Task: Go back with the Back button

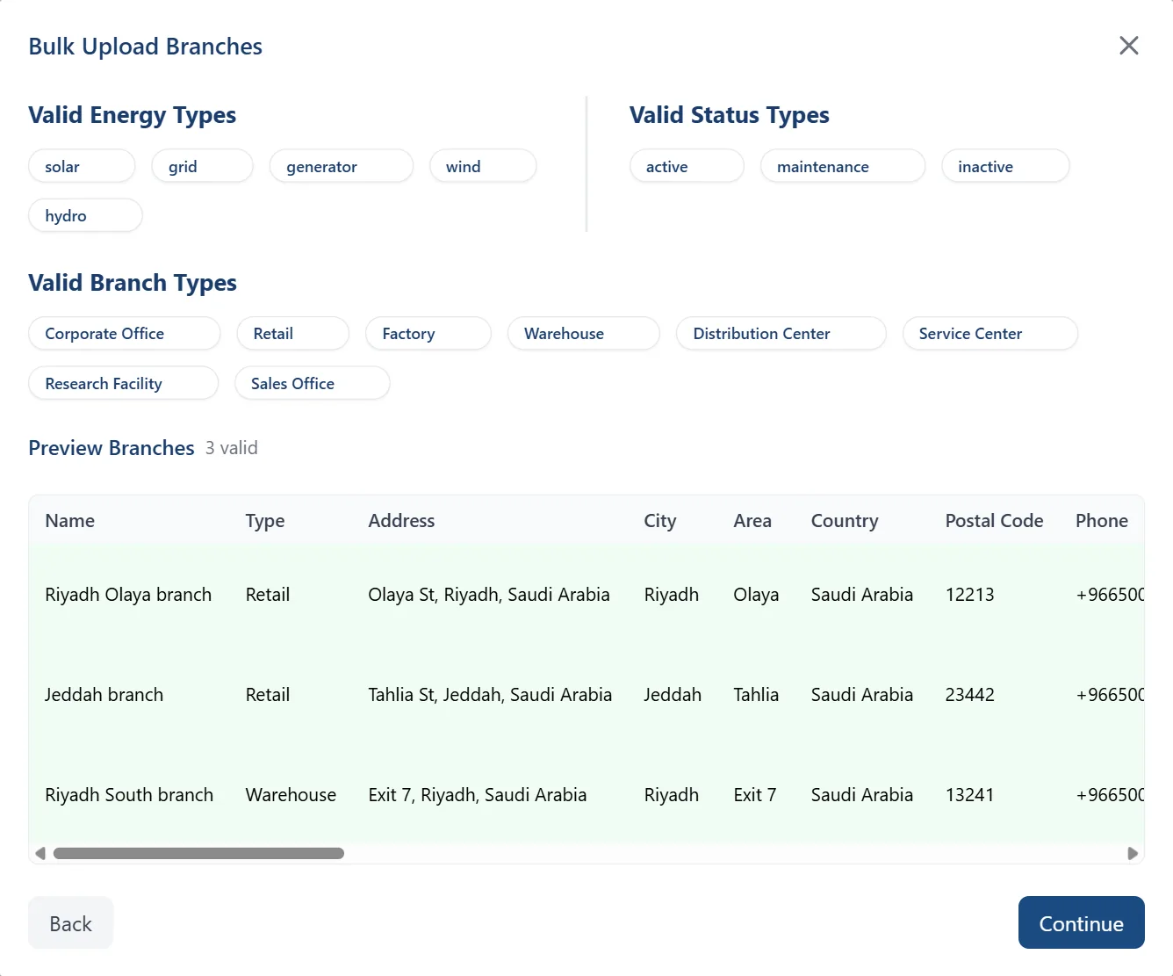Action: (x=70, y=922)
